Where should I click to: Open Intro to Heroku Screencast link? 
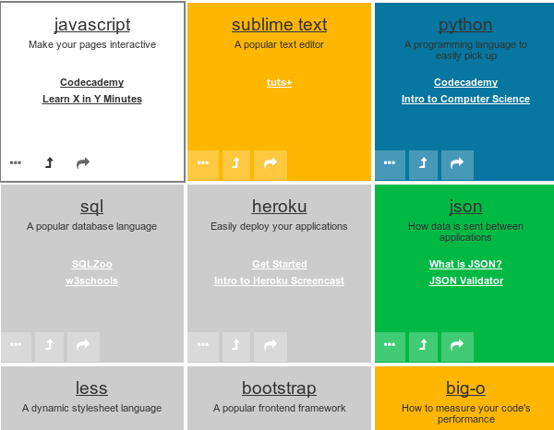279,281
